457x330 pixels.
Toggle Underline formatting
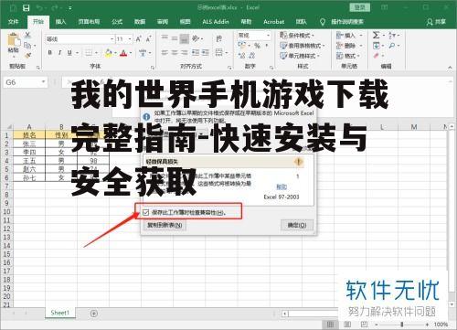(69, 53)
